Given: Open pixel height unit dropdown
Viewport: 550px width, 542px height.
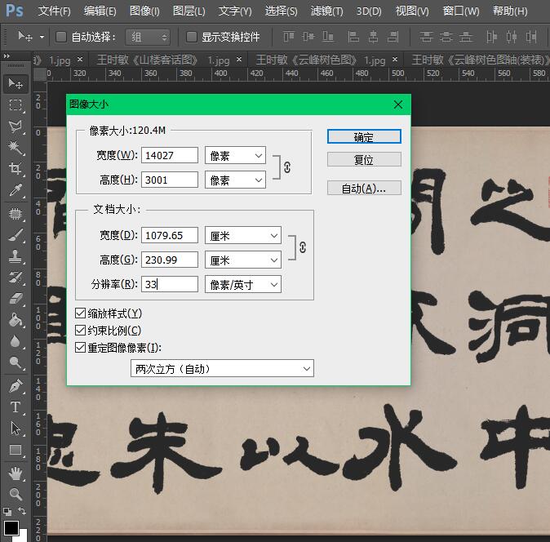Looking at the screenshot, I should 235,180.
